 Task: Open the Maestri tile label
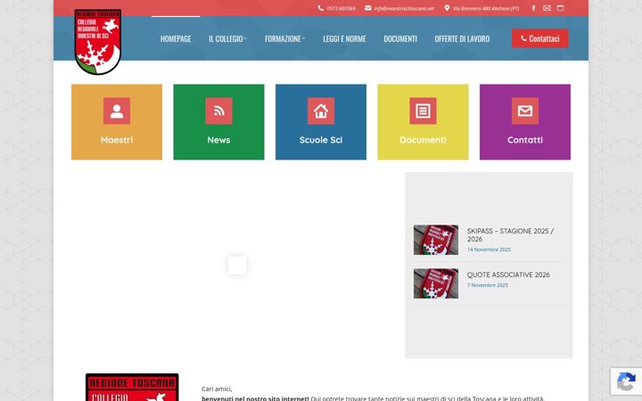click(x=117, y=140)
